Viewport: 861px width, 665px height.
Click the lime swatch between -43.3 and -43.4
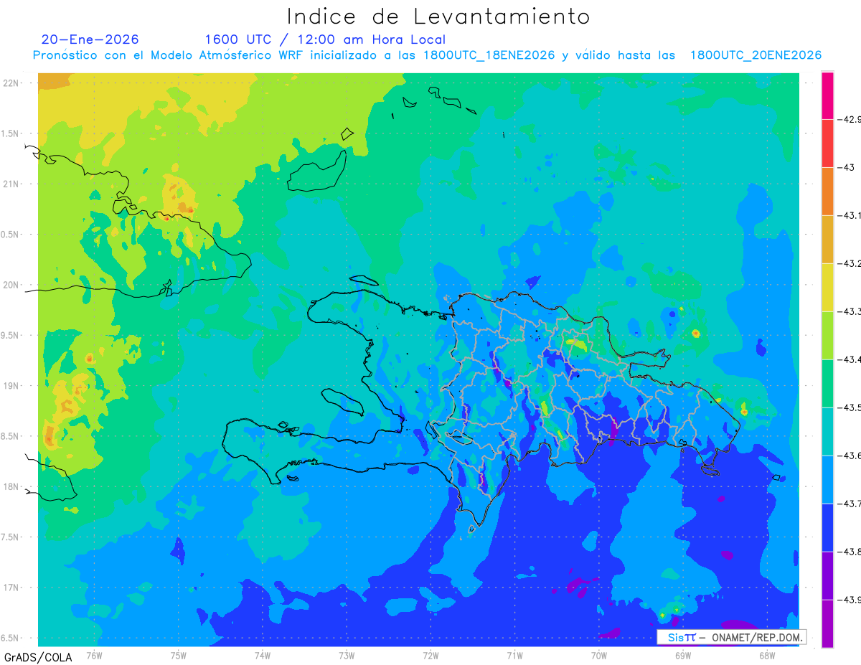[x=827, y=336]
